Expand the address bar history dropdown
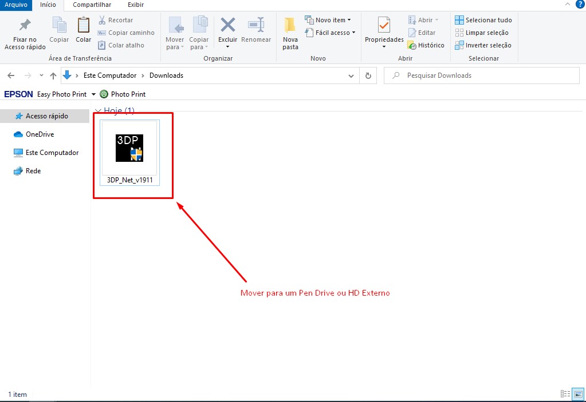This screenshot has width=586, height=402. [351, 75]
